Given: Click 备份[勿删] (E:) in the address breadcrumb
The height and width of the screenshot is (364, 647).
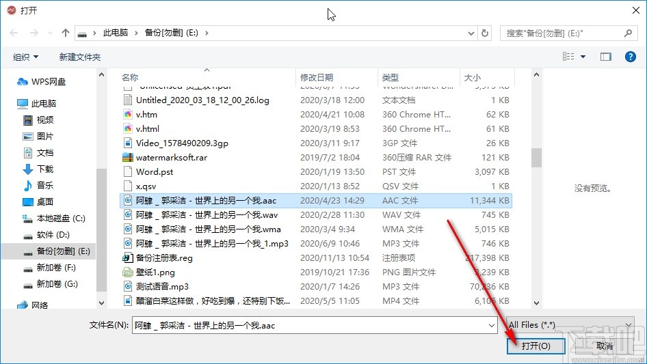Looking at the screenshot, I should click(x=171, y=33).
